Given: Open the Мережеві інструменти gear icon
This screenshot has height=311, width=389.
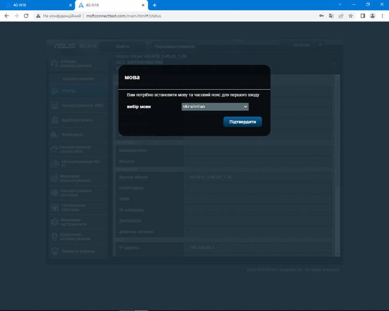Looking at the screenshot, I should [x=54, y=222].
